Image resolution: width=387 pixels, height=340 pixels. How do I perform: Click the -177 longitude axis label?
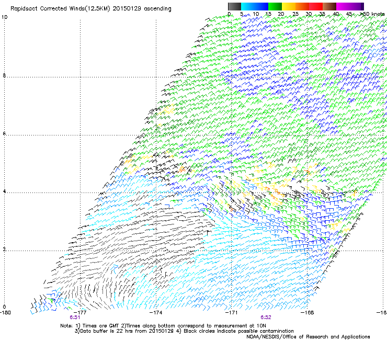pos(81,313)
